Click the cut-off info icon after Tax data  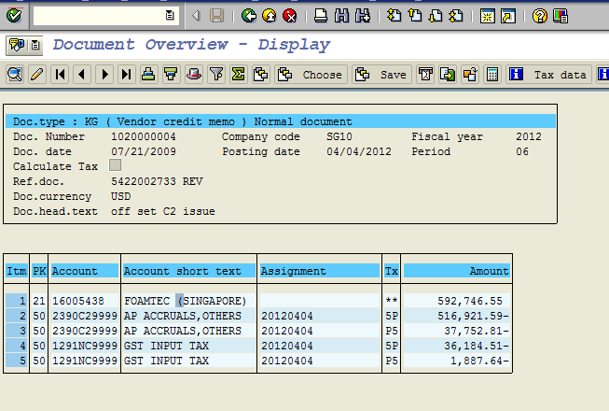(602, 75)
